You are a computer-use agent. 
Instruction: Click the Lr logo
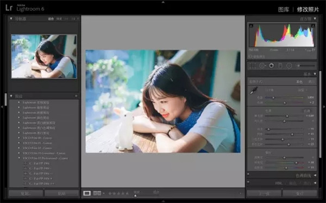coord(9,8)
